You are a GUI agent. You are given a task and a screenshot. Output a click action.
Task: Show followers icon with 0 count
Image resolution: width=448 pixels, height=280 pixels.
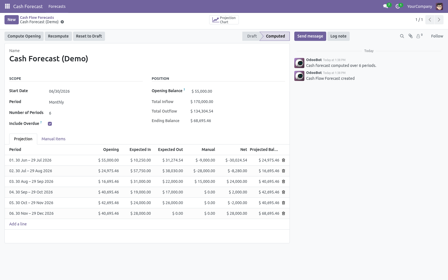419,36
